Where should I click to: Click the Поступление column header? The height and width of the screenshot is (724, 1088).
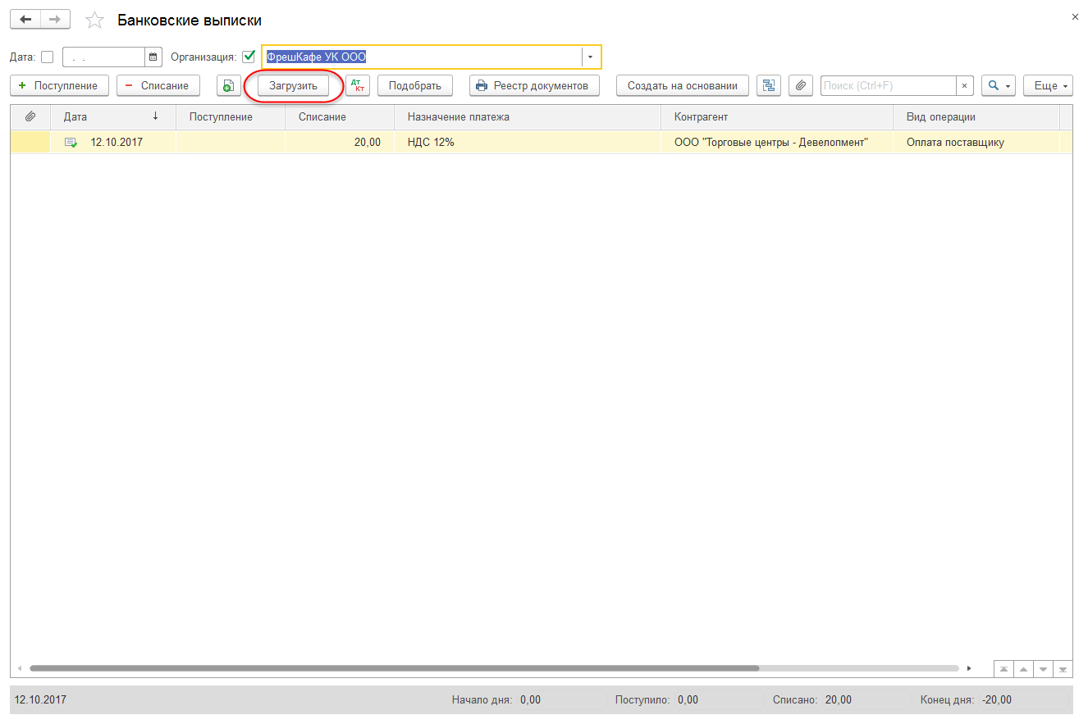(231, 117)
